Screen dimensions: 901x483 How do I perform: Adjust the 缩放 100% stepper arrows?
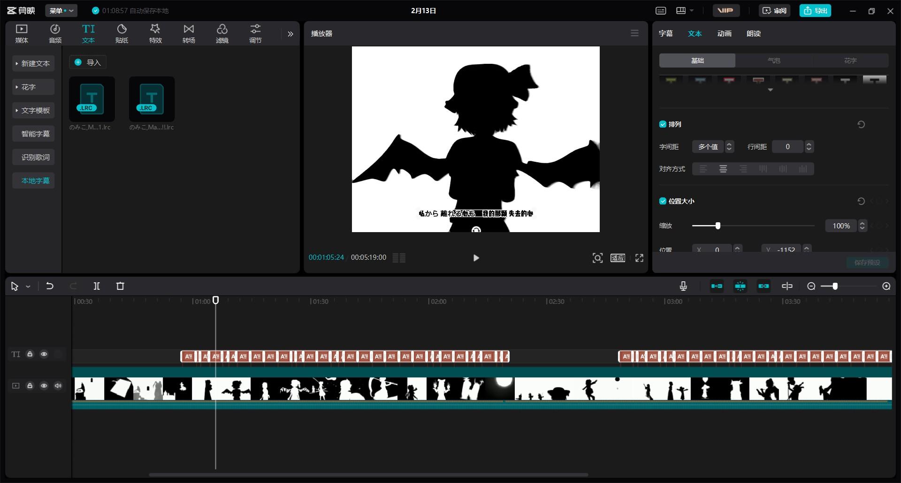(863, 226)
